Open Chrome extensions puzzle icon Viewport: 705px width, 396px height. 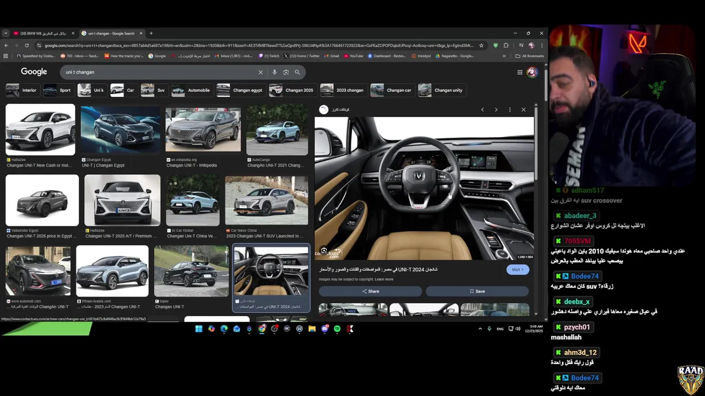[506, 46]
